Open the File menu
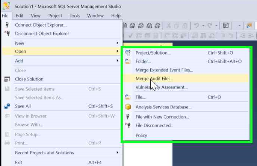This screenshot has height=166, width=257. 5,15
